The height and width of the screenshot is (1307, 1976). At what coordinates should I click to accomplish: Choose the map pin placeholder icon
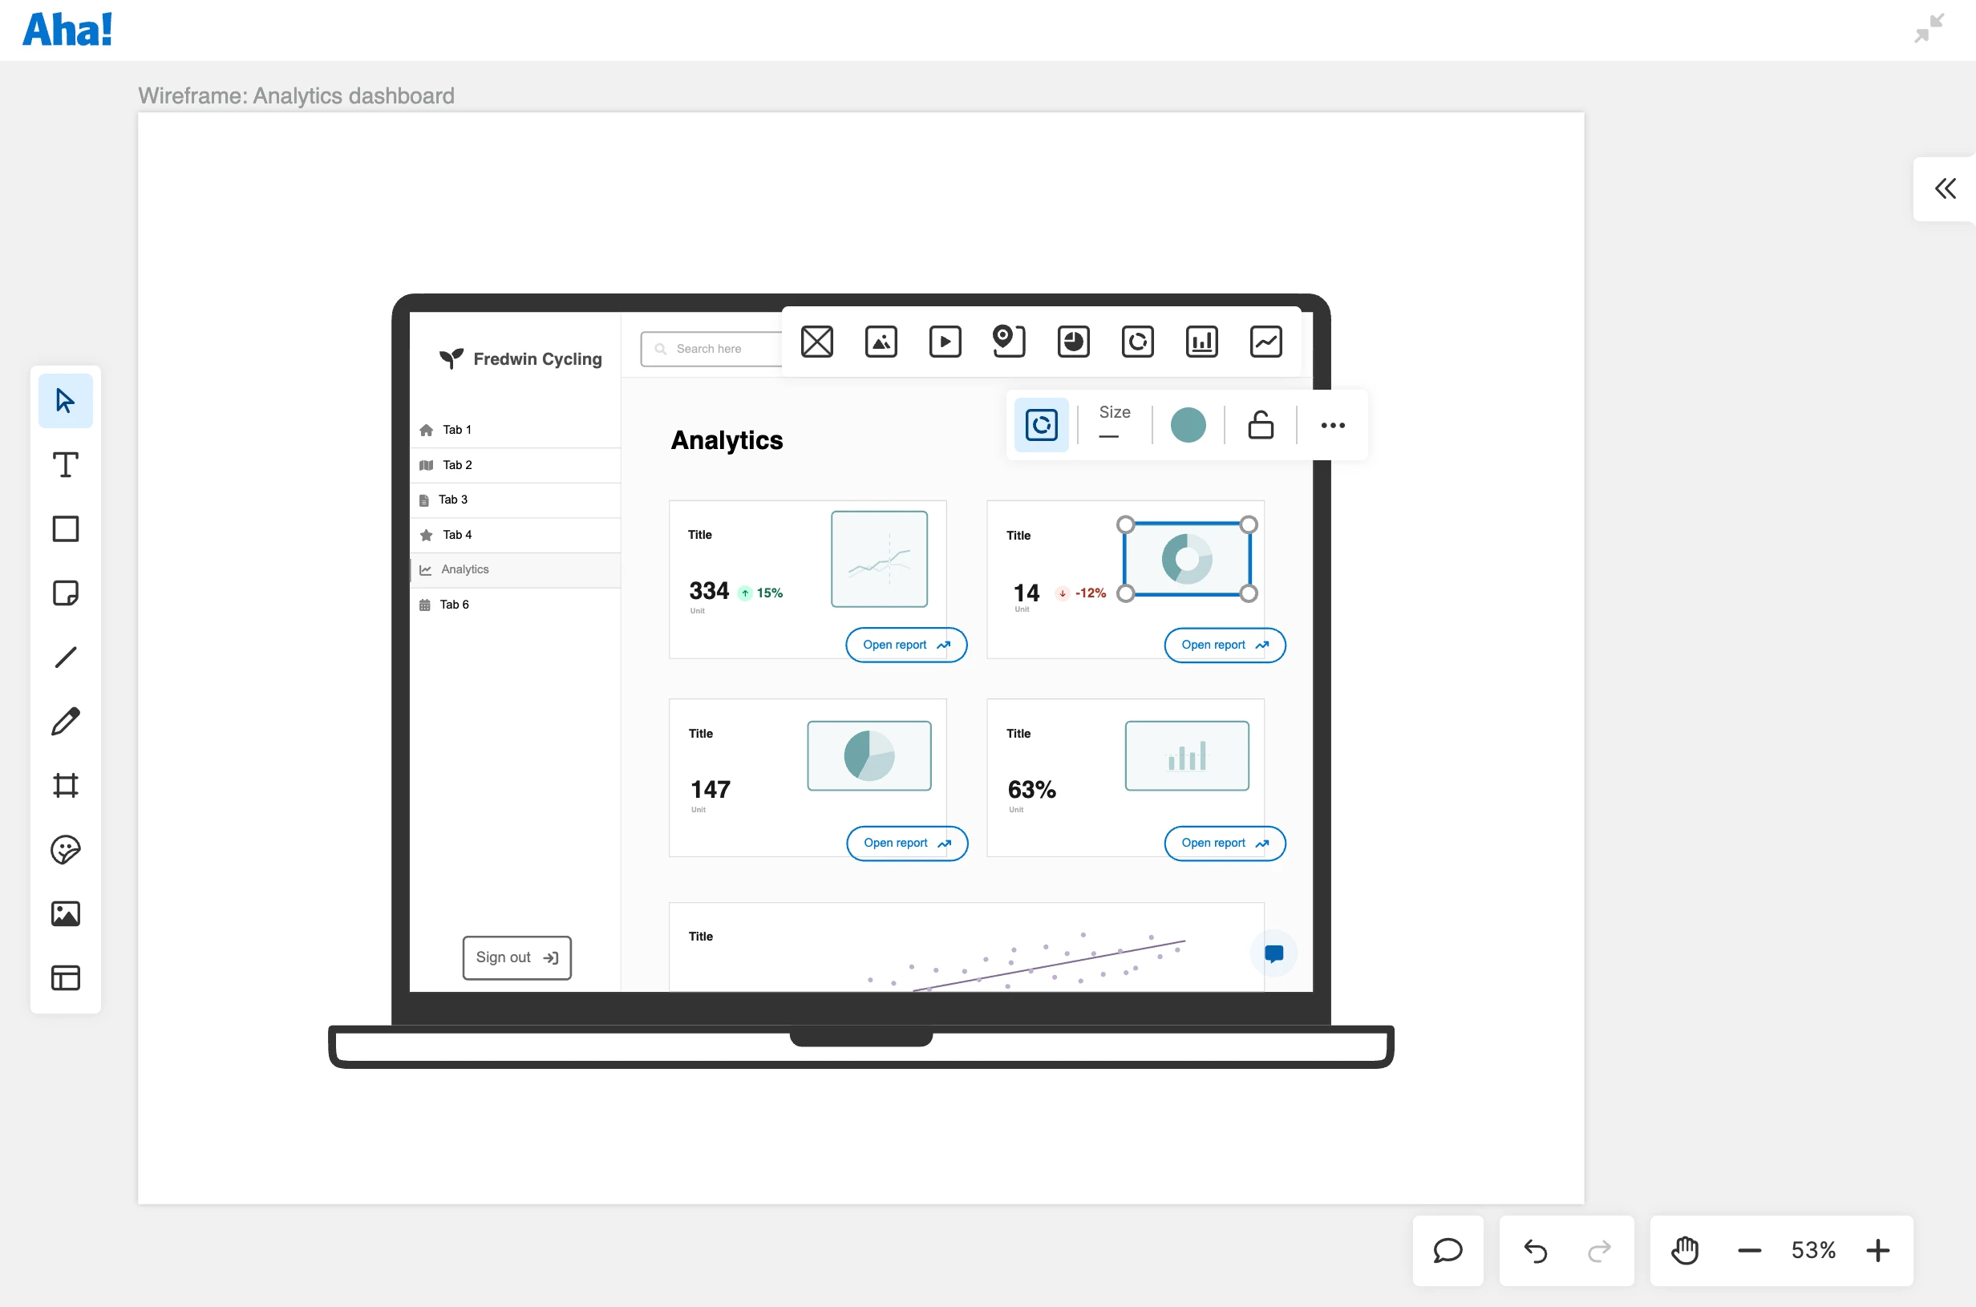(x=1008, y=342)
